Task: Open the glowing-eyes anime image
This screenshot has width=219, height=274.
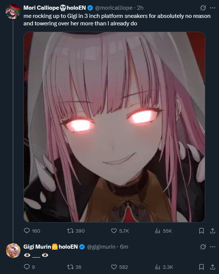Action: 114,127
